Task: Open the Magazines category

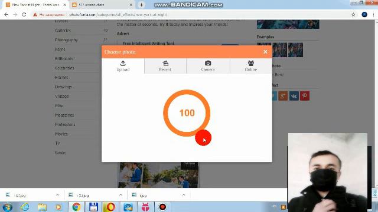Action: pyautogui.click(x=64, y=115)
